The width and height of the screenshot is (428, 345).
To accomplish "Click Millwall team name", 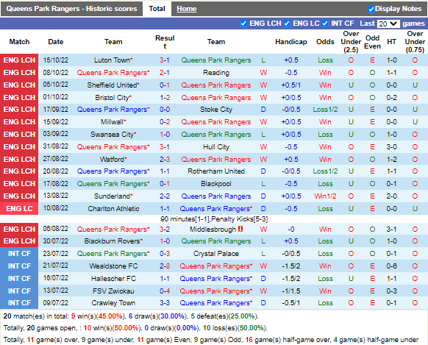I will pyautogui.click(x=112, y=121).
